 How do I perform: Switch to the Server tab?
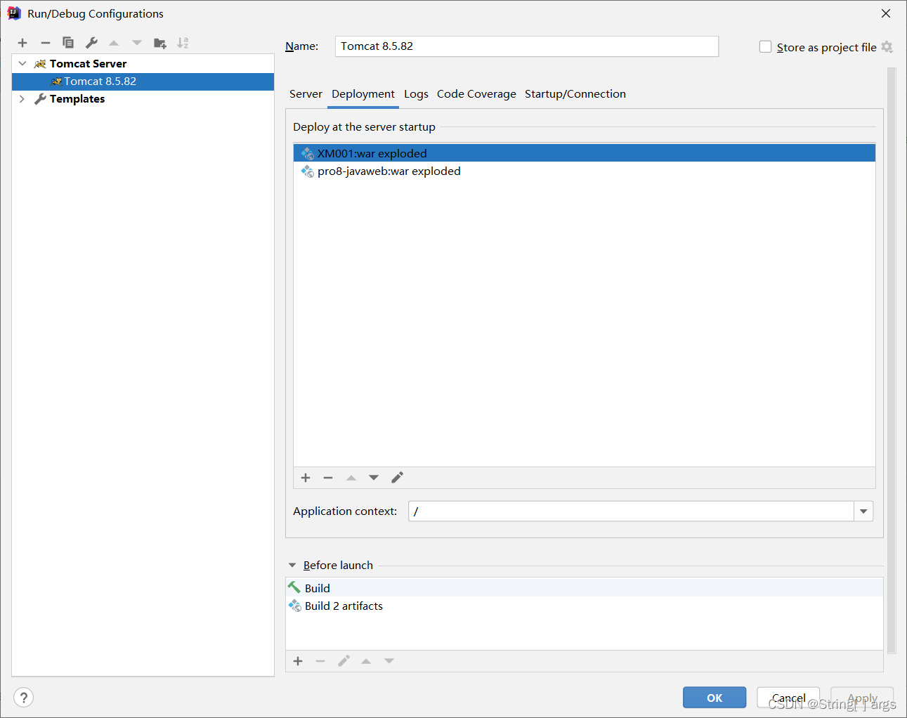306,94
